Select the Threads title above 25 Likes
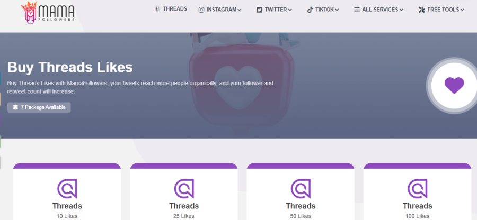Screen dimensions: 477x220 click(184, 206)
